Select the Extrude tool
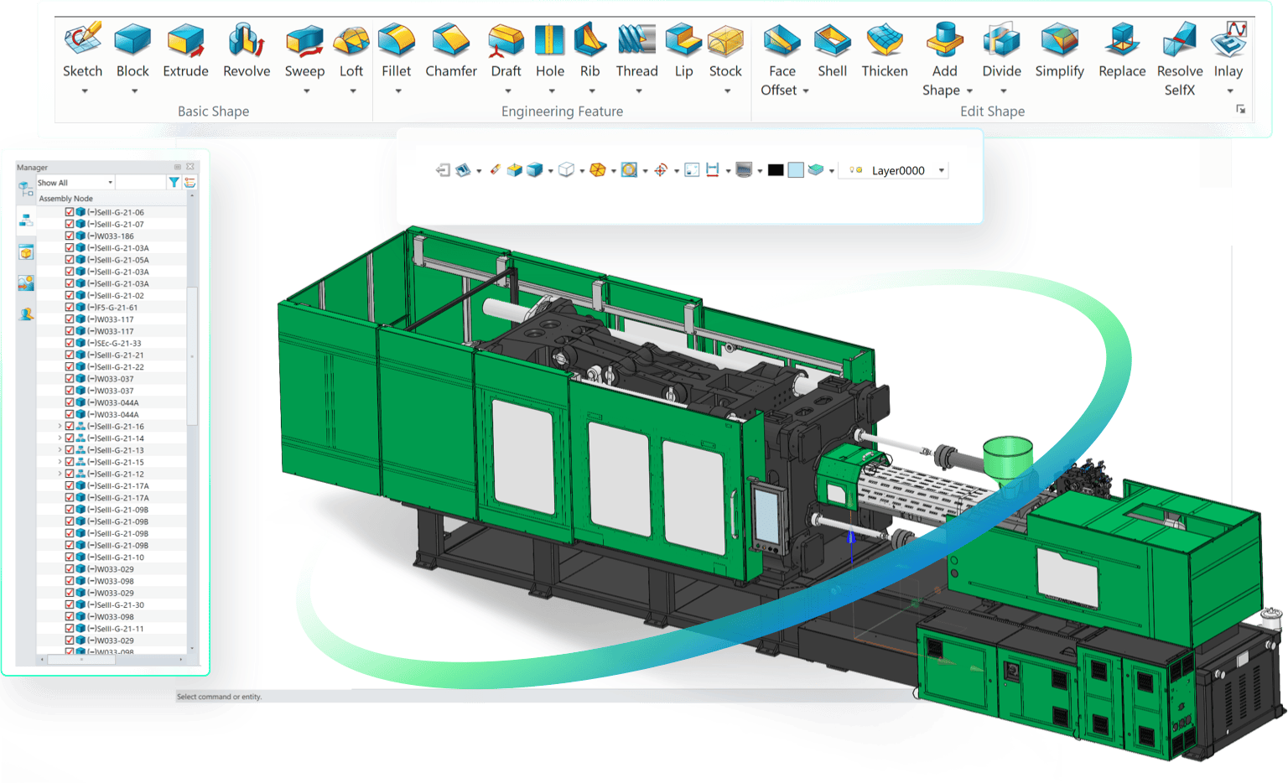This screenshot has width=1288, height=783. tap(185, 50)
